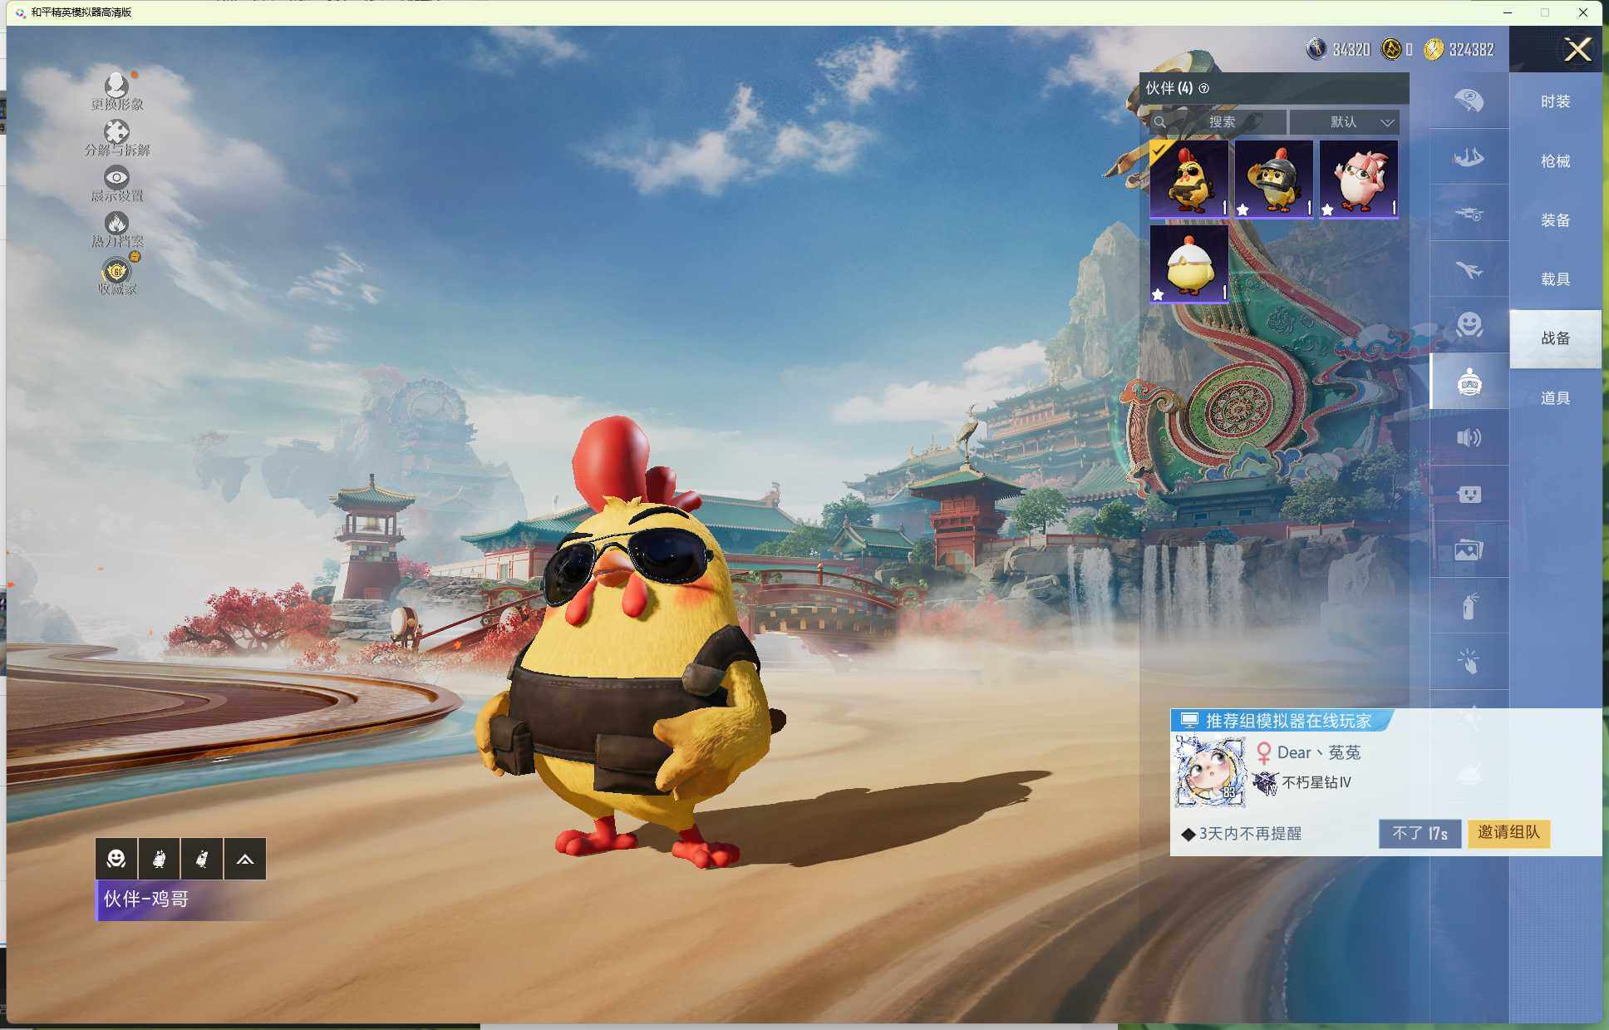Open the speaker voice pack category
1609x1030 pixels.
(1469, 437)
